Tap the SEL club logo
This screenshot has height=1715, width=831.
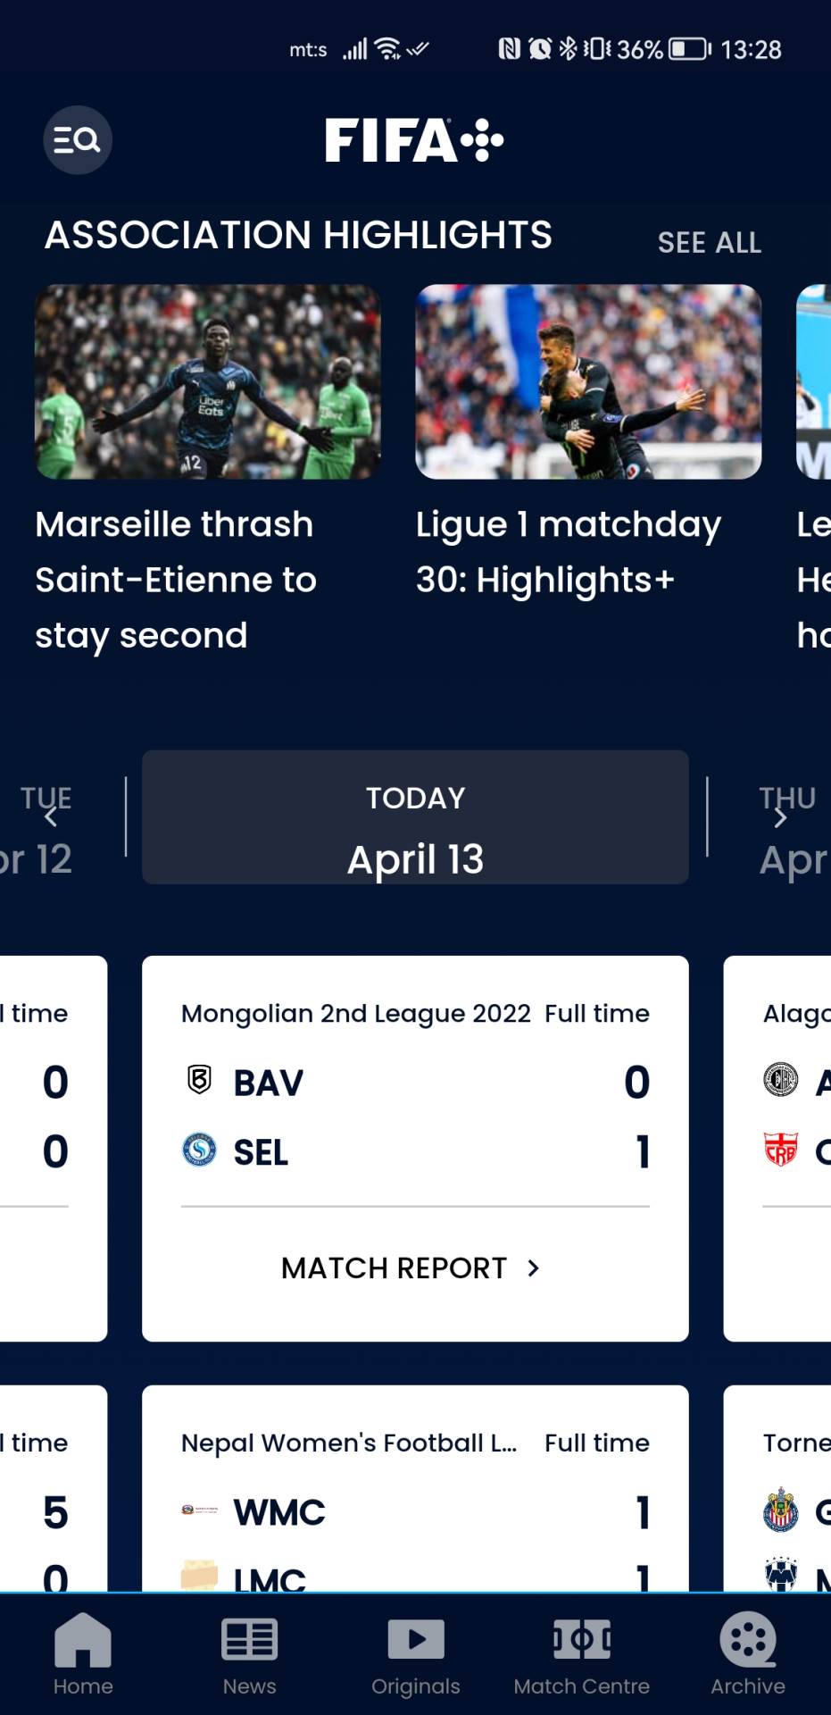196,1152
